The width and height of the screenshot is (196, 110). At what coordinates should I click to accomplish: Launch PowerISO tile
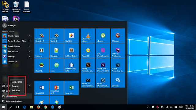pyautogui.click(x=88, y=50)
